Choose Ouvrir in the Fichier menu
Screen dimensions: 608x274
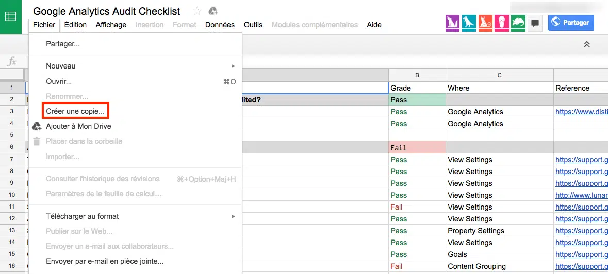pos(59,81)
